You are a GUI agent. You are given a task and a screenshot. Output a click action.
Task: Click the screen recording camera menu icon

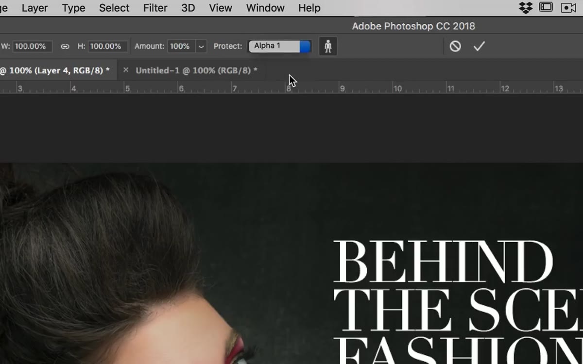[568, 8]
